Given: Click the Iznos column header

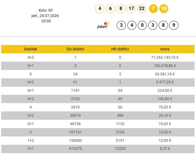Looking at the screenshot, I should [x=165, y=49].
